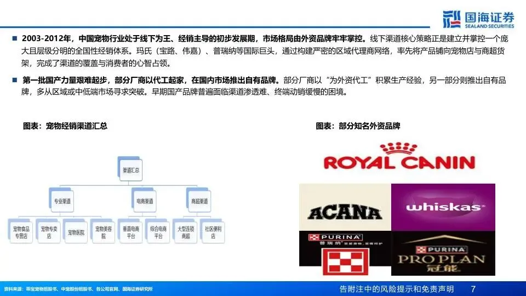Select the 电商渠道 node
The image size is (526, 296).
pos(145,201)
